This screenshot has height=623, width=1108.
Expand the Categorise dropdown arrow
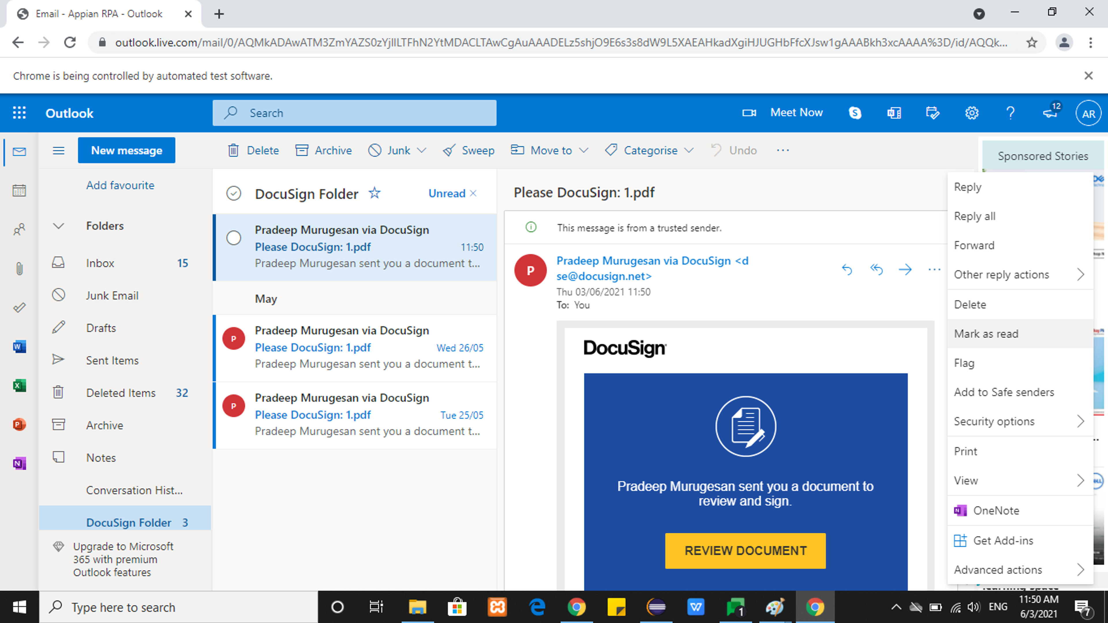pos(689,150)
